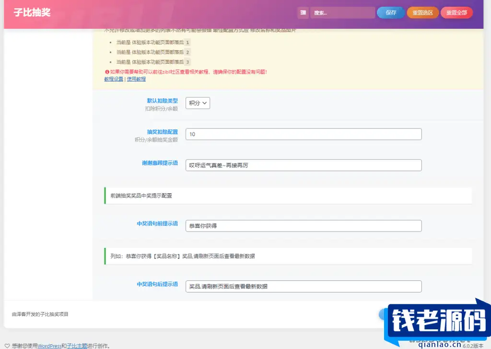This screenshot has width=491, height=349.
Task: Click the red warning info icon
Action: pos(107,72)
